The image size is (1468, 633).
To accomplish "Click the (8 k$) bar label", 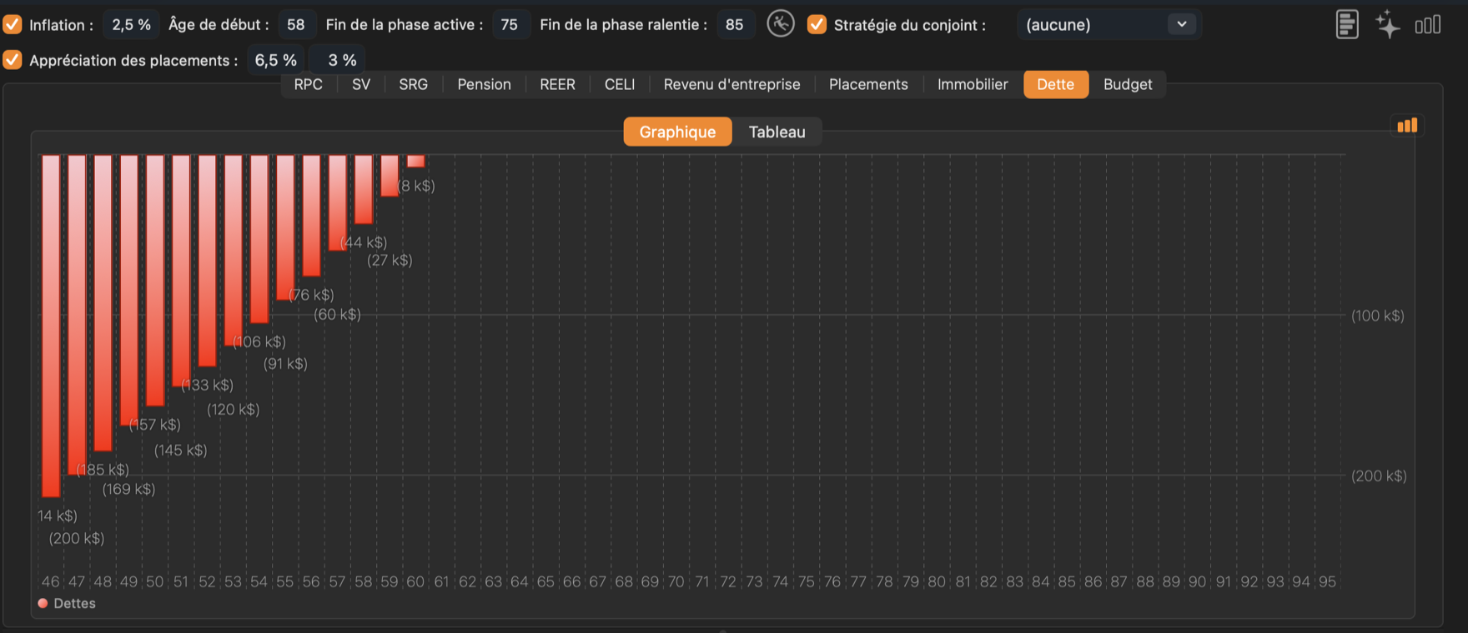I will click(x=416, y=186).
